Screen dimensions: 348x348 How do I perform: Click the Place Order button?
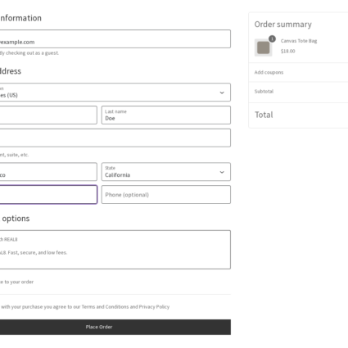coord(115,327)
